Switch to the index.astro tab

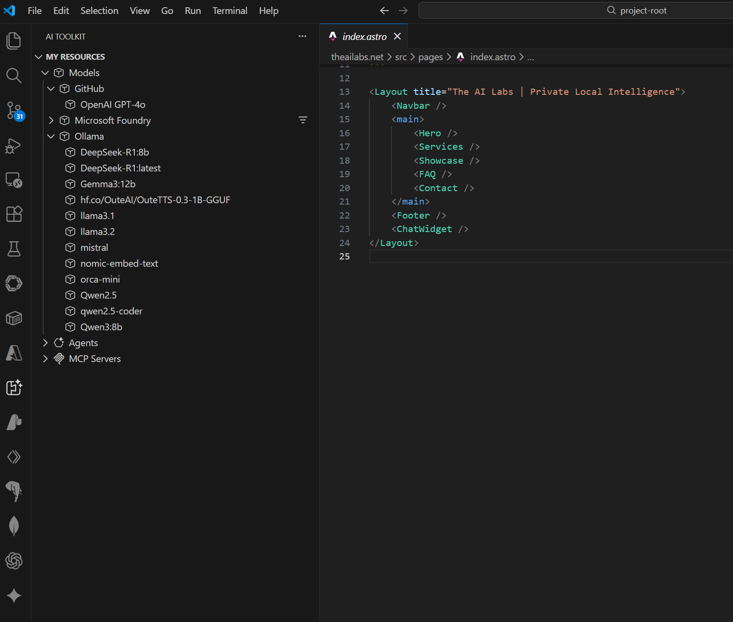(x=364, y=36)
